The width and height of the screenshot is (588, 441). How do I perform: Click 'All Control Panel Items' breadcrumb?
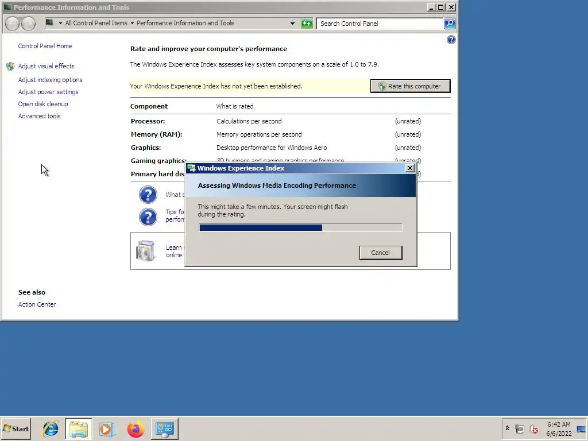96,23
